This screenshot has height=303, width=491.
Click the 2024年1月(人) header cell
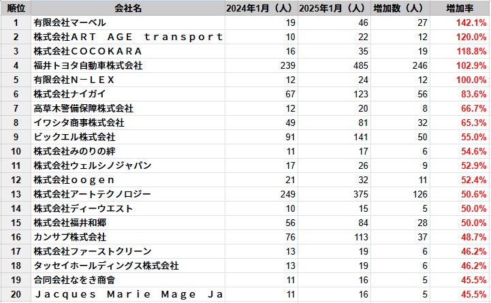coord(259,8)
